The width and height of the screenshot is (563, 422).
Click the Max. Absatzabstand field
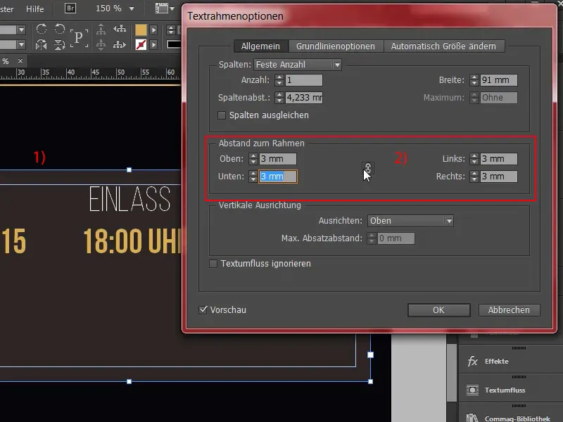click(x=396, y=238)
